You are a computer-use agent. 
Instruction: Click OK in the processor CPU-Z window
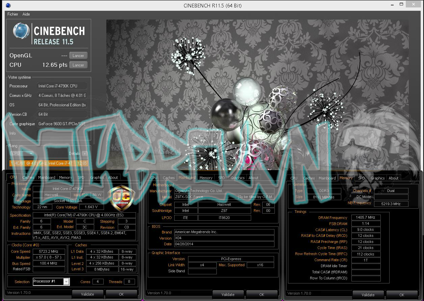pos(121,294)
